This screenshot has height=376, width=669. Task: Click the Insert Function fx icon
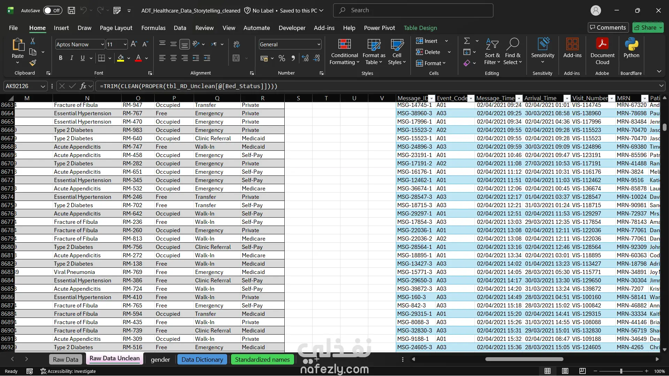pos(83,86)
